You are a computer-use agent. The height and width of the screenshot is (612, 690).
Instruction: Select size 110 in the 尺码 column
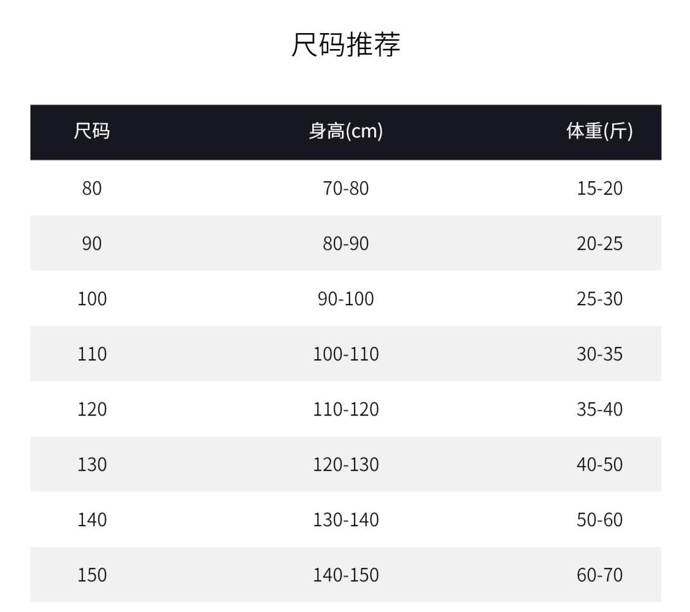tap(92, 354)
